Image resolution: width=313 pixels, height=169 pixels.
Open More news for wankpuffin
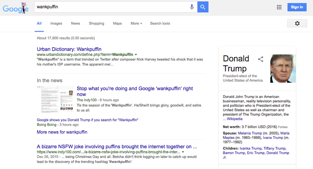tap(62, 132)
